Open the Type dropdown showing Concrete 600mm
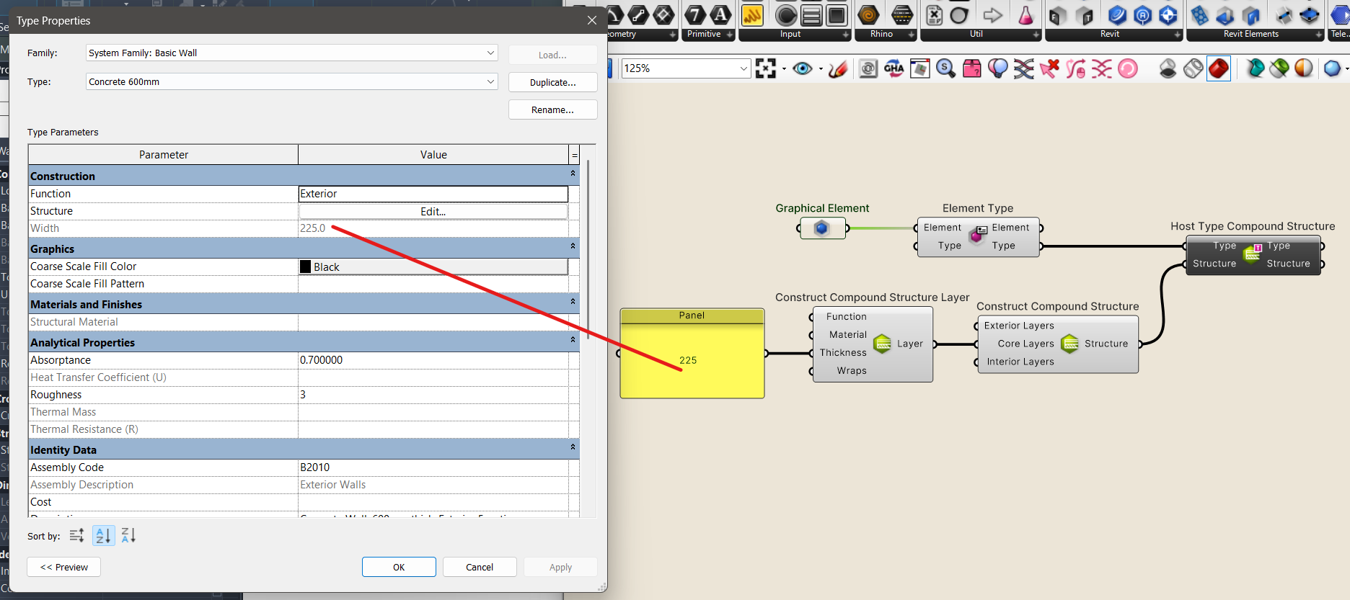The image size is (1350, 600). click(490, 81)
